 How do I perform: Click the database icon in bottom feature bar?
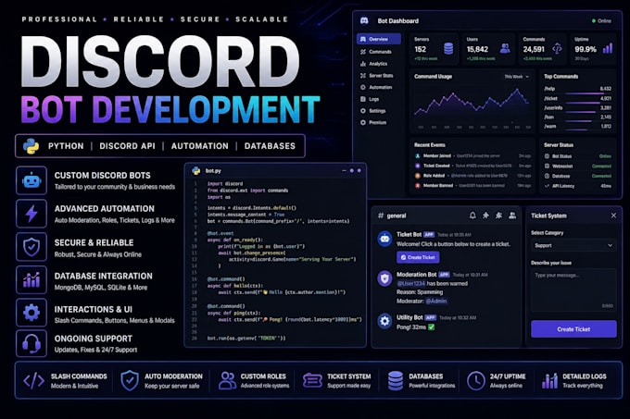coord(396,380)
